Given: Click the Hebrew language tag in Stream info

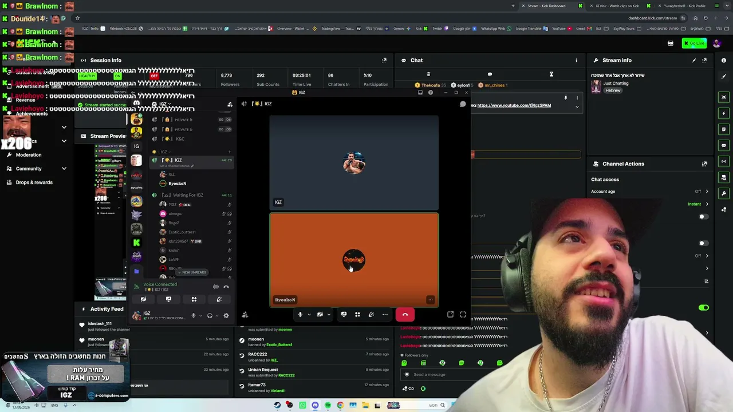Looking at the screenshot, I should (x=613, y=90).
